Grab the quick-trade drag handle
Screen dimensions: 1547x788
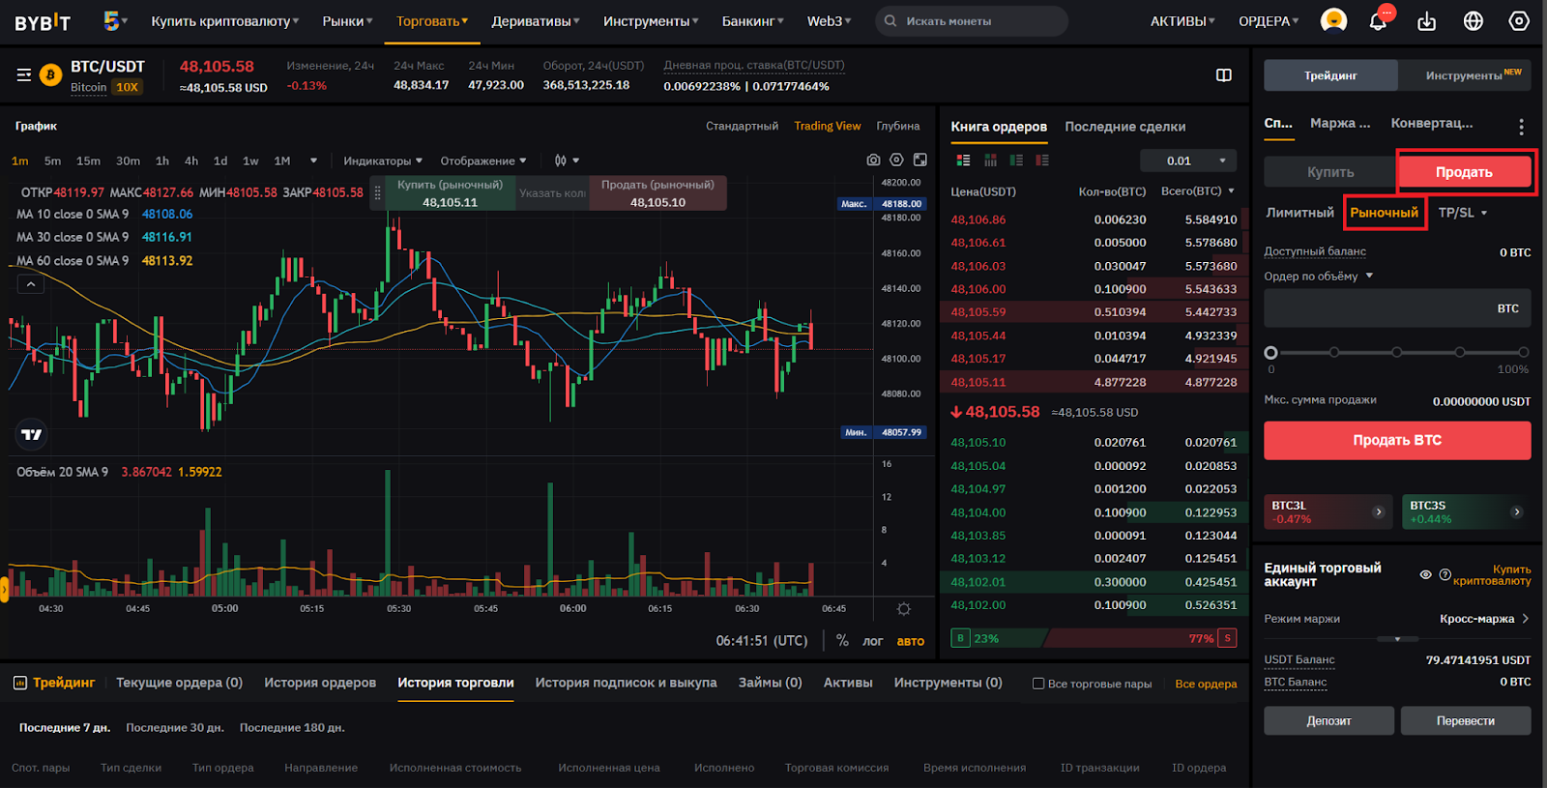378,193
